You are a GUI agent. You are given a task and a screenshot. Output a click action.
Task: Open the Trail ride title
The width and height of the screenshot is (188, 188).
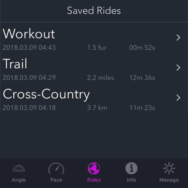(x=15, y=64)
